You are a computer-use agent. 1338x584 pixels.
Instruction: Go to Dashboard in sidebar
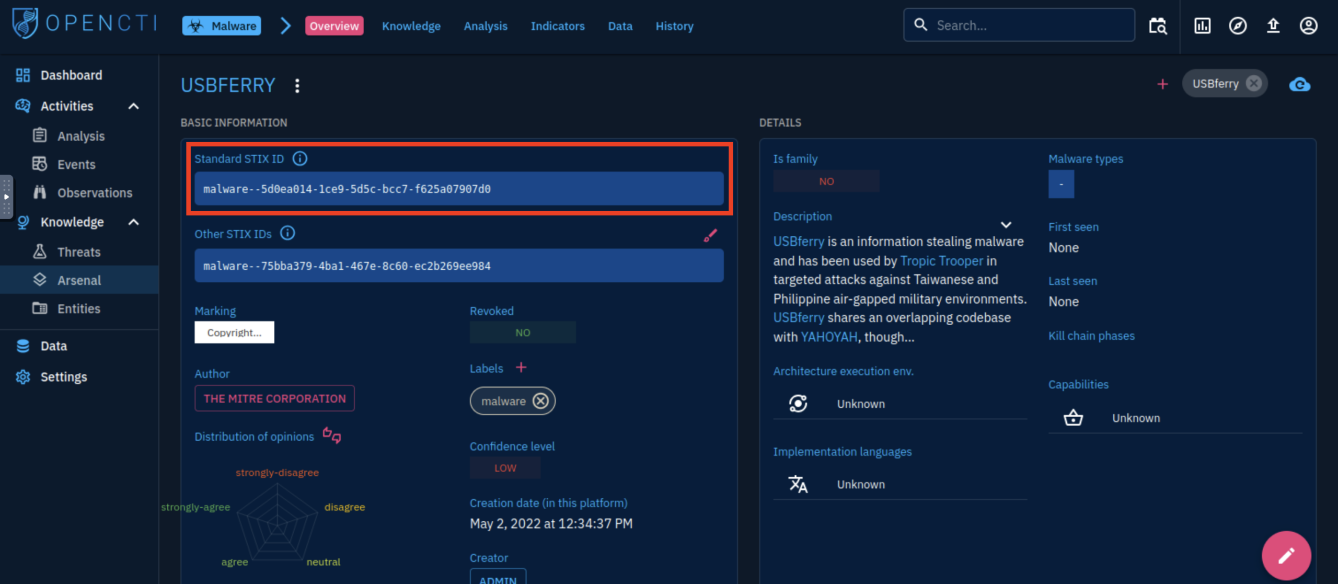click(79, 75)
